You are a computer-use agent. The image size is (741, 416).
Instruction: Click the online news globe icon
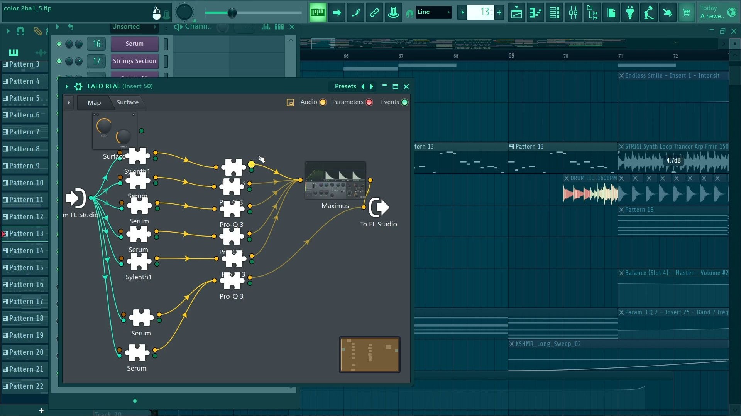(x=732, y=12)
